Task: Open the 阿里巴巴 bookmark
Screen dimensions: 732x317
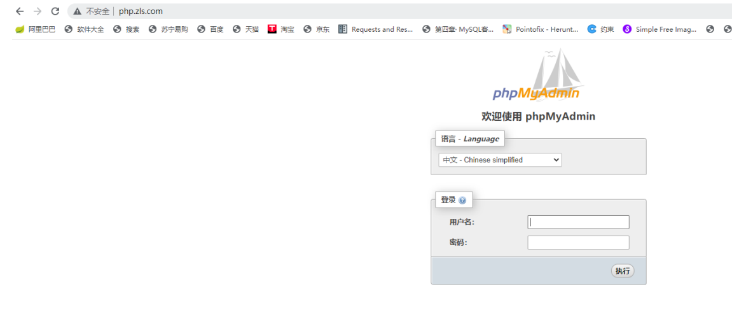Action: click(x=36, y=29)
